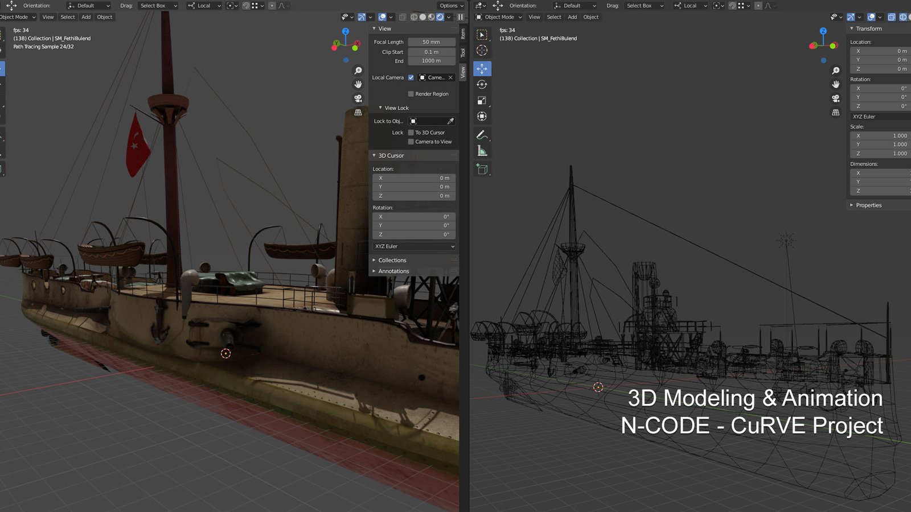
Task: Switch to the Item sidebar tab
Action: click(463, 34)
